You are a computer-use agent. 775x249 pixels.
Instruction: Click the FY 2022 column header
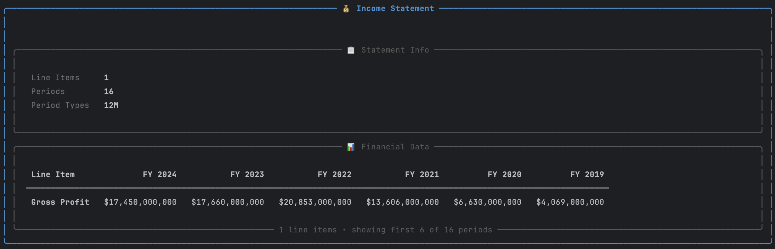pyautogui.click(x=334, y=175)
